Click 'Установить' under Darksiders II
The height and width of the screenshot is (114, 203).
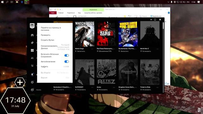[x=59, y=90]
